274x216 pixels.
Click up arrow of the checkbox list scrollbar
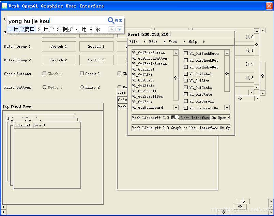227,53
